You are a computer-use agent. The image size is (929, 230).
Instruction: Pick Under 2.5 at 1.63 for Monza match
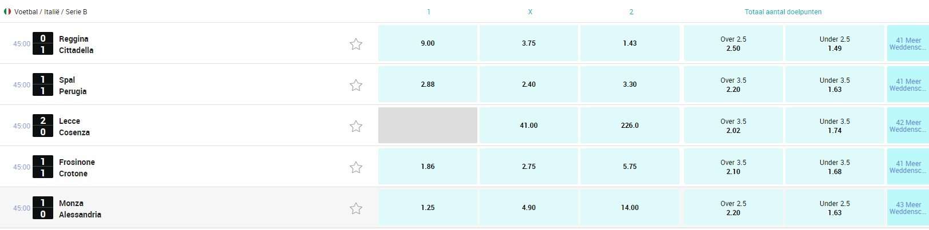(x=835, y=208)
